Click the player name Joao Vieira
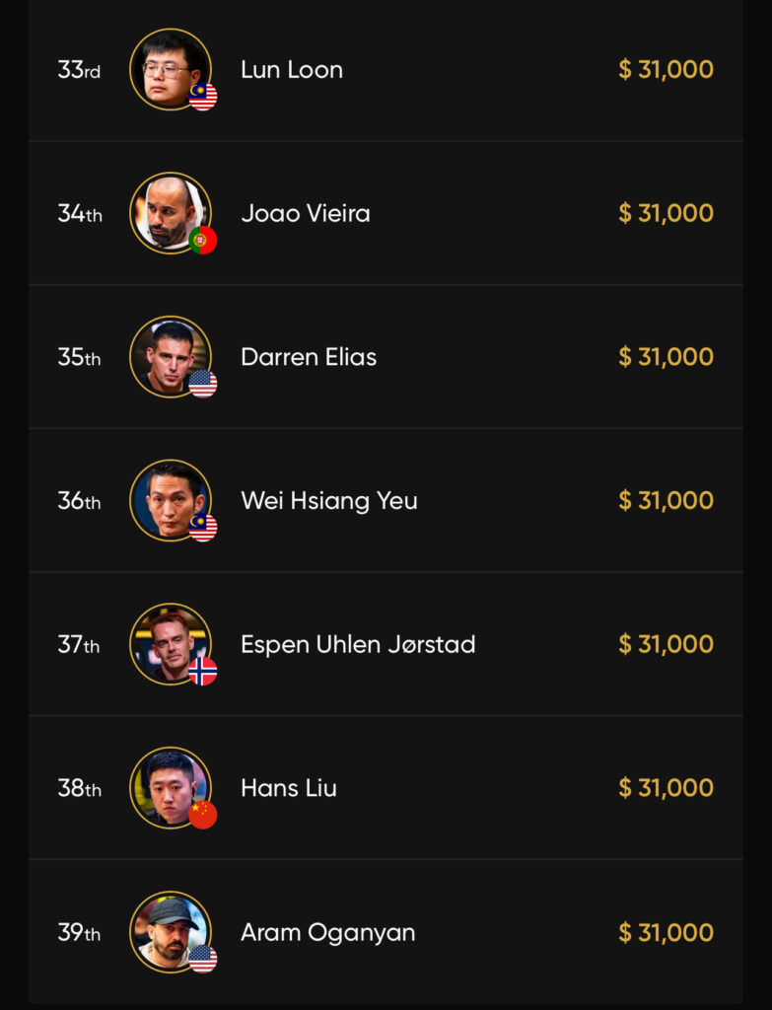The image size is (772, 1010). point(306,213)
